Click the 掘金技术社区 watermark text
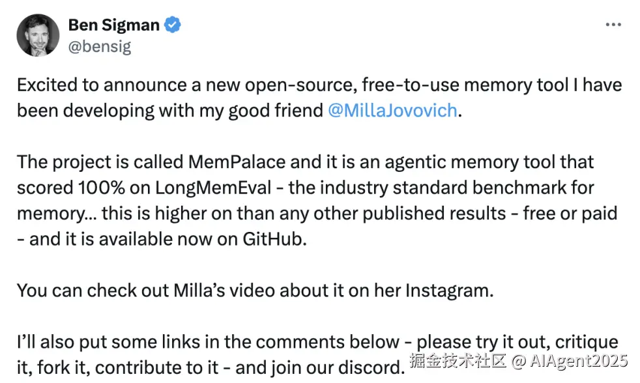640x383 pixels. 458,360
